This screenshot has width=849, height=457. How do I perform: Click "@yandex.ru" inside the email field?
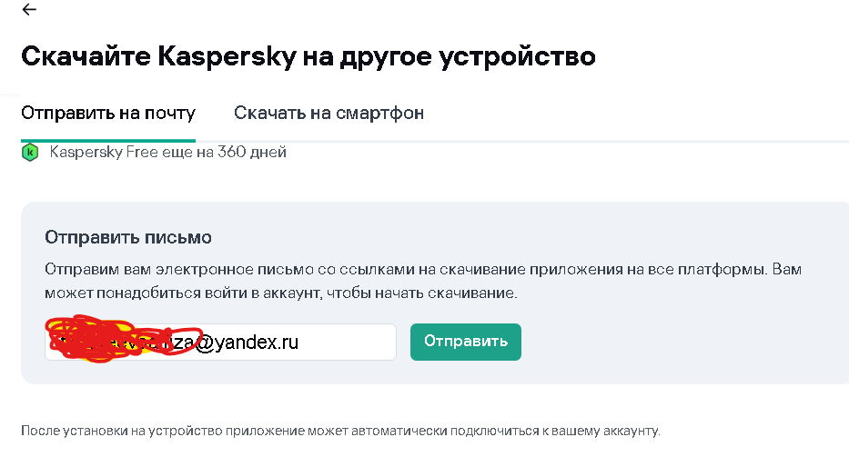coord(244,343)
